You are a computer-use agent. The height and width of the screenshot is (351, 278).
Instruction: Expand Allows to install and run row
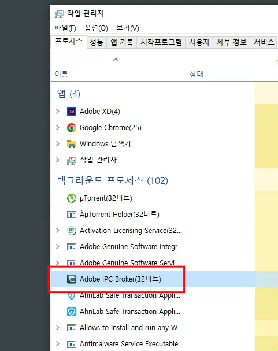(x=58, y=328)
